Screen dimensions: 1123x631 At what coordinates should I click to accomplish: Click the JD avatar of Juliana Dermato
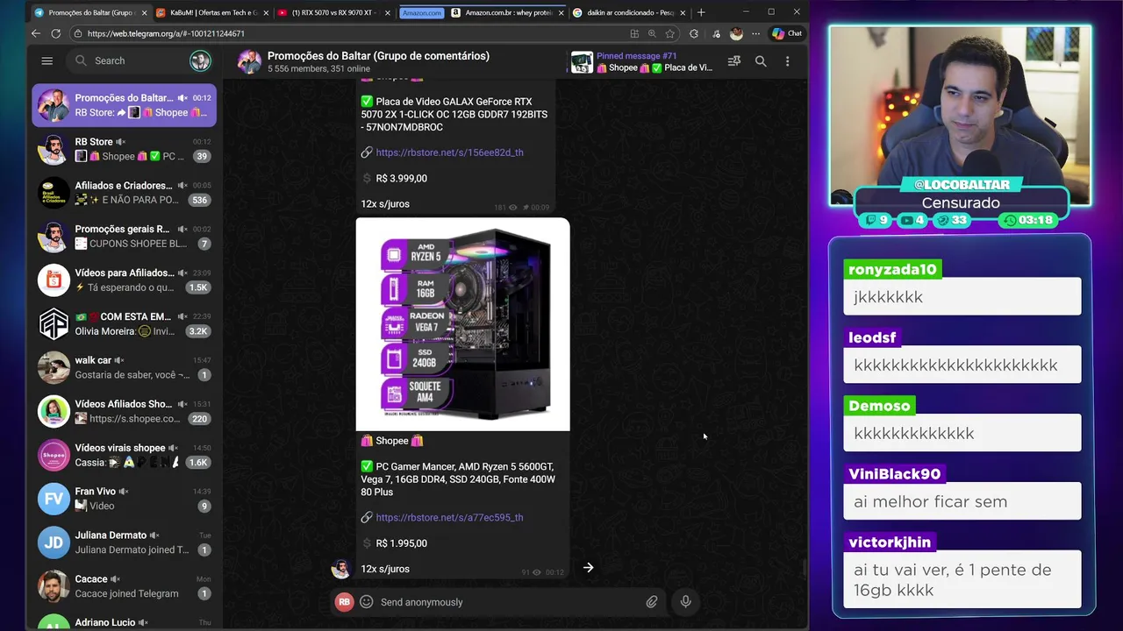coord(54,542)
